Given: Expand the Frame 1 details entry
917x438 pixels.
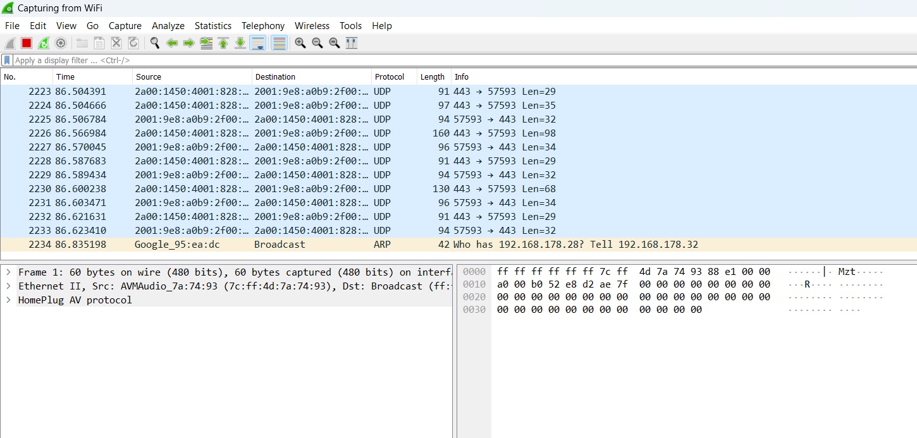Looking at the screenshot, I should point(8,272).
